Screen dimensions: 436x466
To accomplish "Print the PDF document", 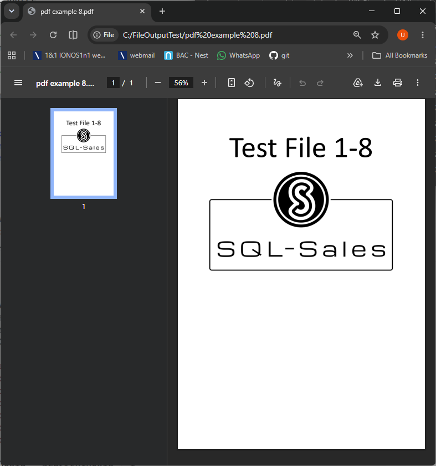I will coord(398,83).
